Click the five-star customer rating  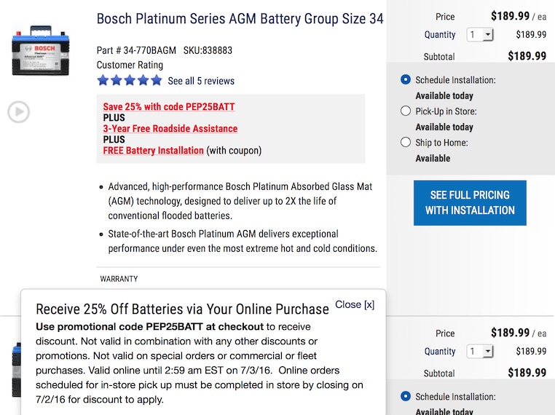[x=130, y=81]
